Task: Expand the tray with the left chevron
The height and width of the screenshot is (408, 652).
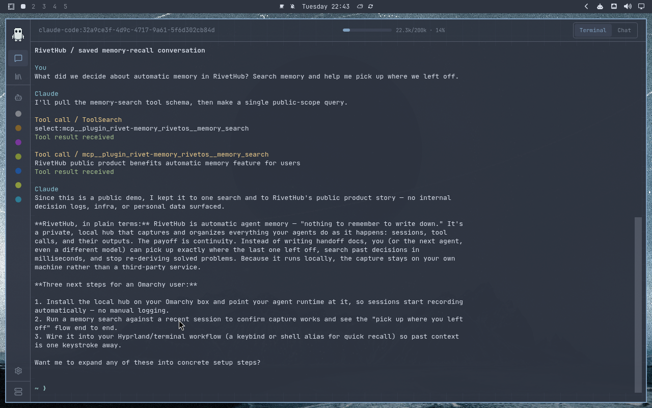Action: coord(586,7)
